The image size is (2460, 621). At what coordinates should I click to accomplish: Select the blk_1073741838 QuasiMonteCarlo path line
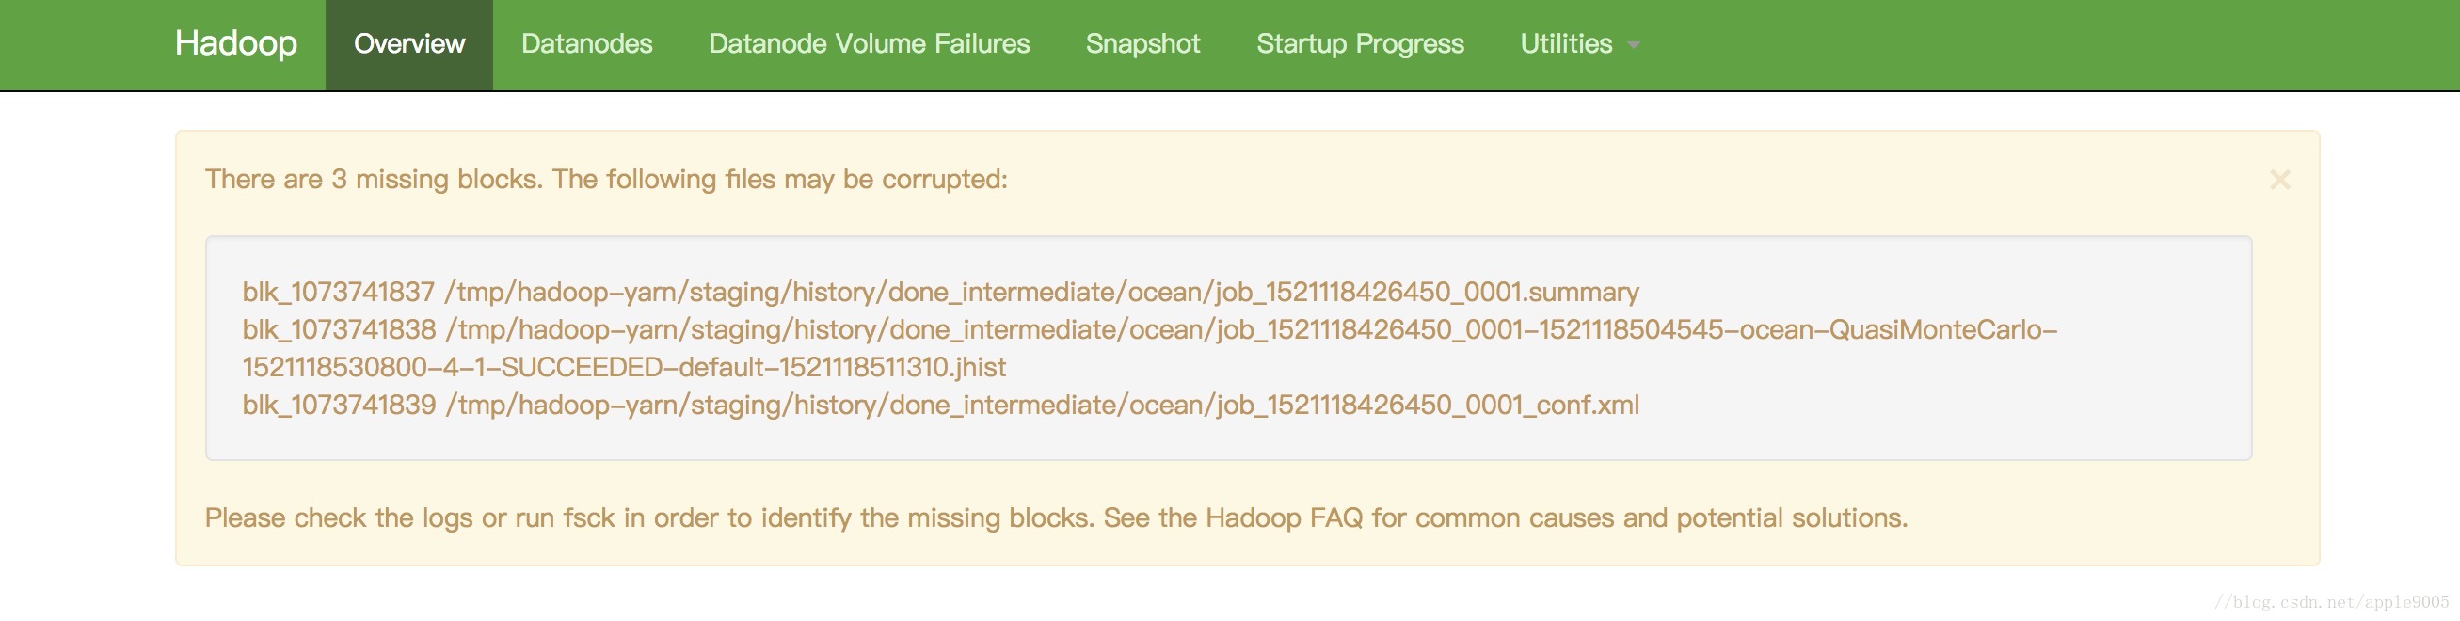pos(1150,329)
